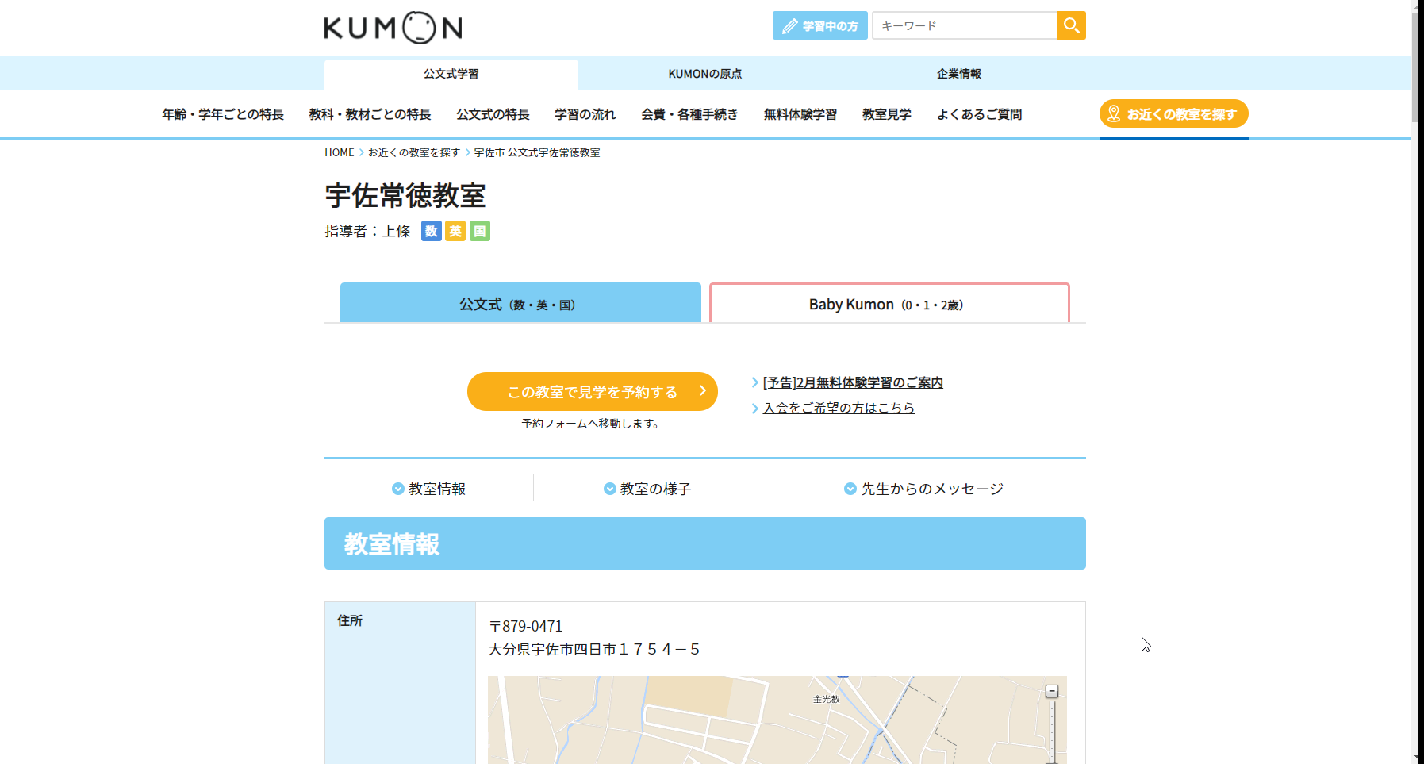Click the map zoom-out minus button
Viewport: 1424px width, 764px height.
point(1052,691)
